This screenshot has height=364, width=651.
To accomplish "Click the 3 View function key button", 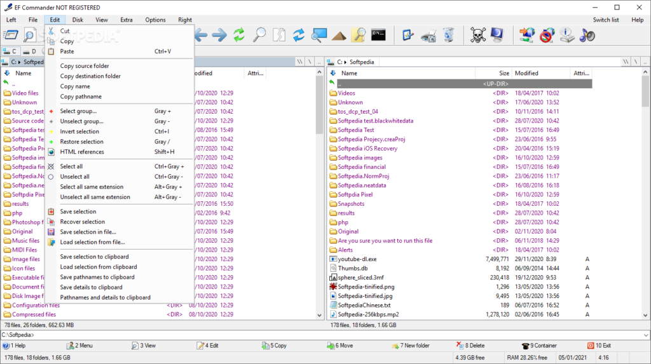I will point(144,346).
